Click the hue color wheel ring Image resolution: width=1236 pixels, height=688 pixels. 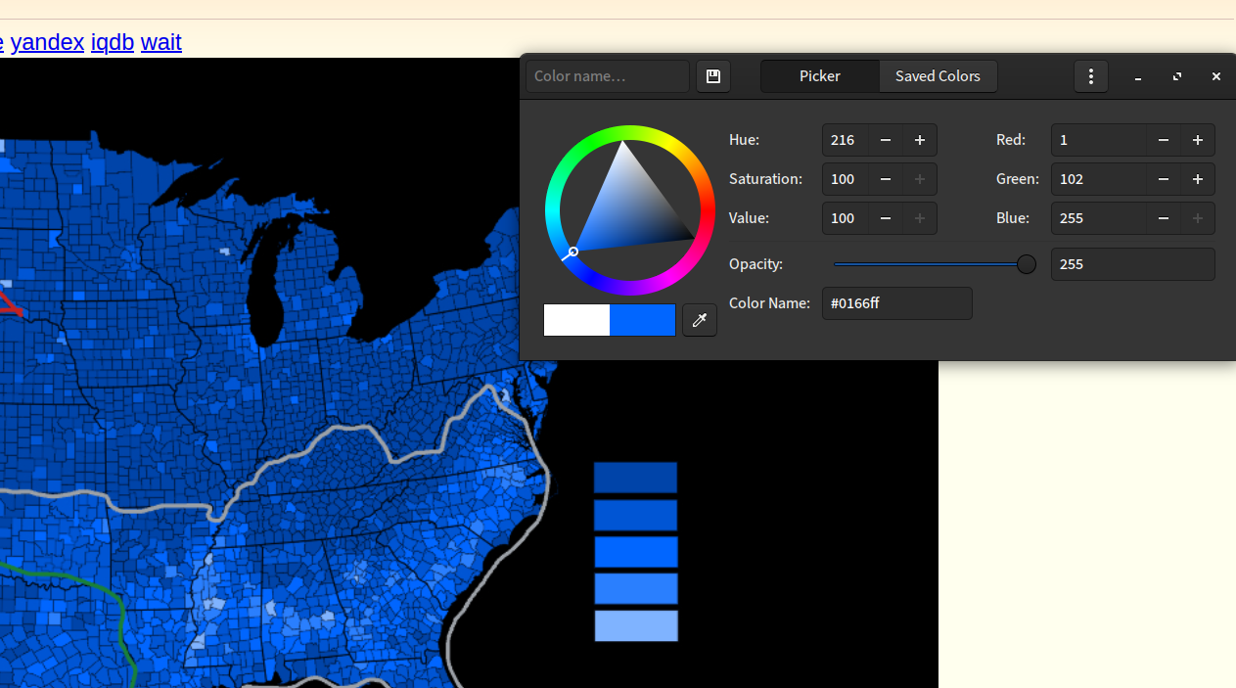630,134
